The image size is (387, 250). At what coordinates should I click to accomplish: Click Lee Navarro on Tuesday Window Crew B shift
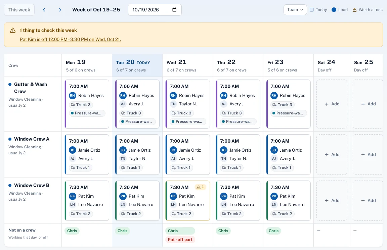tap(141, 205)
